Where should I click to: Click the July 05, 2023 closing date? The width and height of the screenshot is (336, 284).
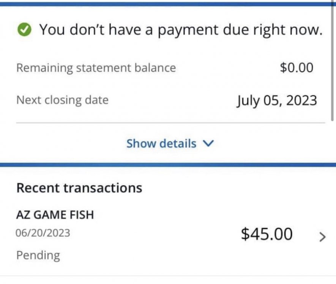tap(277, 100)
